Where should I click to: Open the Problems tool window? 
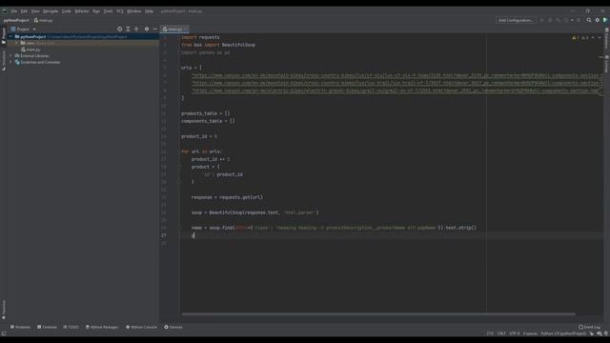[20, 327]
